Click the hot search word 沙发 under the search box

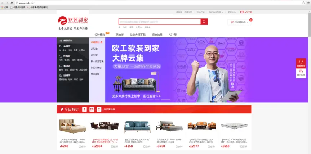[125, 27]
